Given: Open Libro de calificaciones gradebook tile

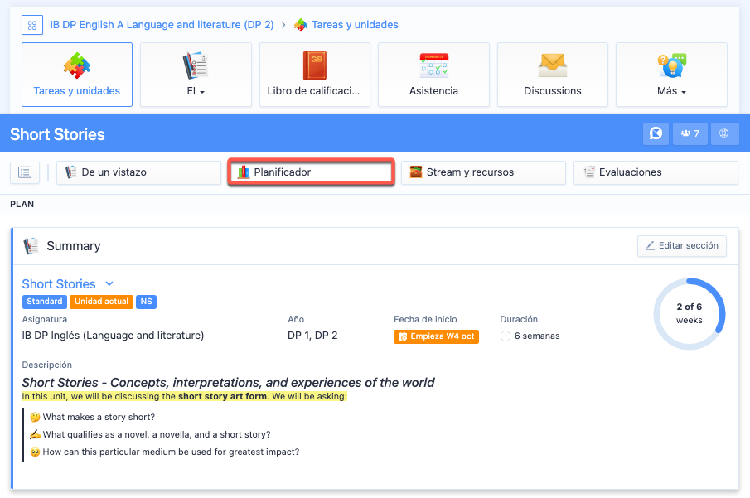Looking at the screenshot, I should (314, 75).
